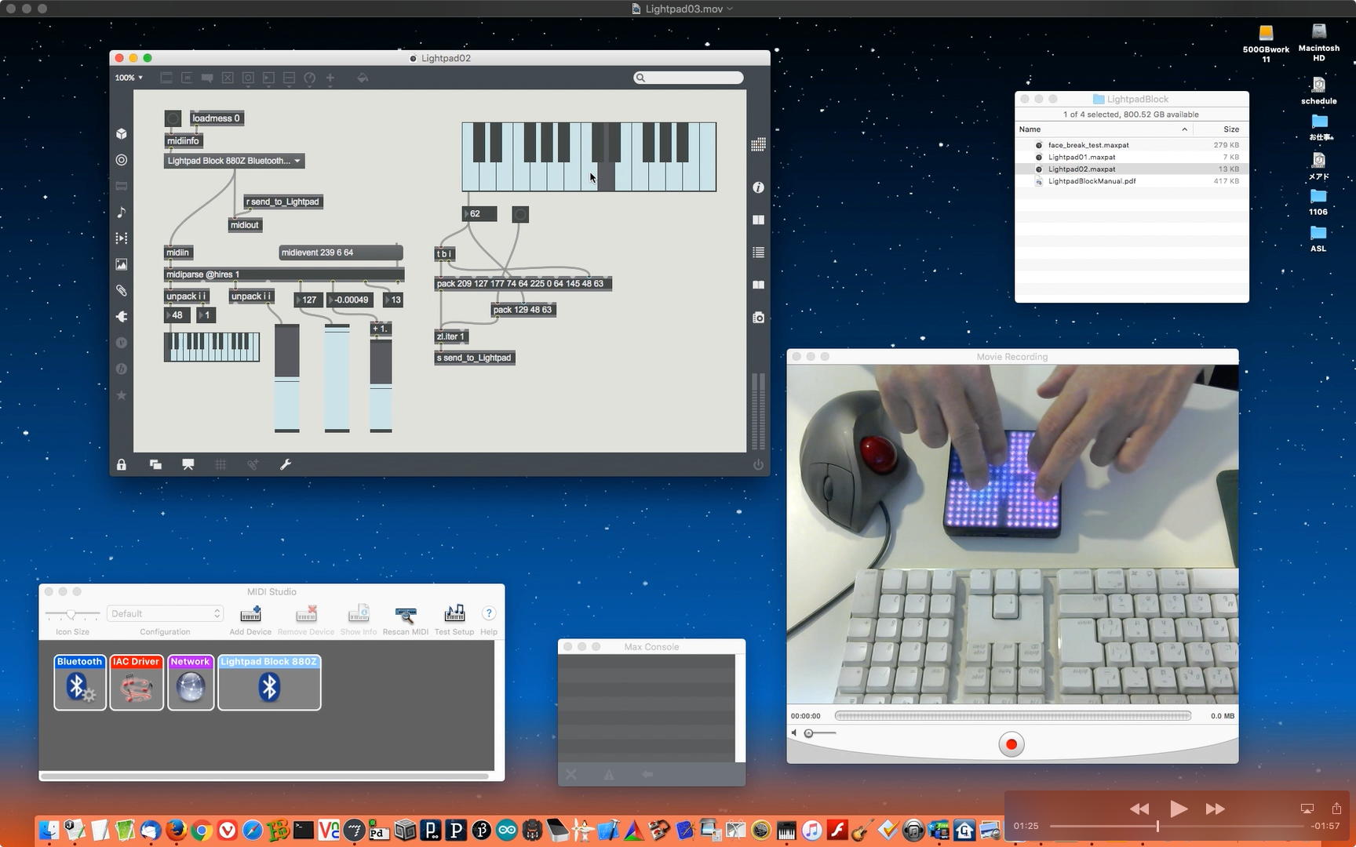Open Test Setup in MIDI Studio

point(454,619)
